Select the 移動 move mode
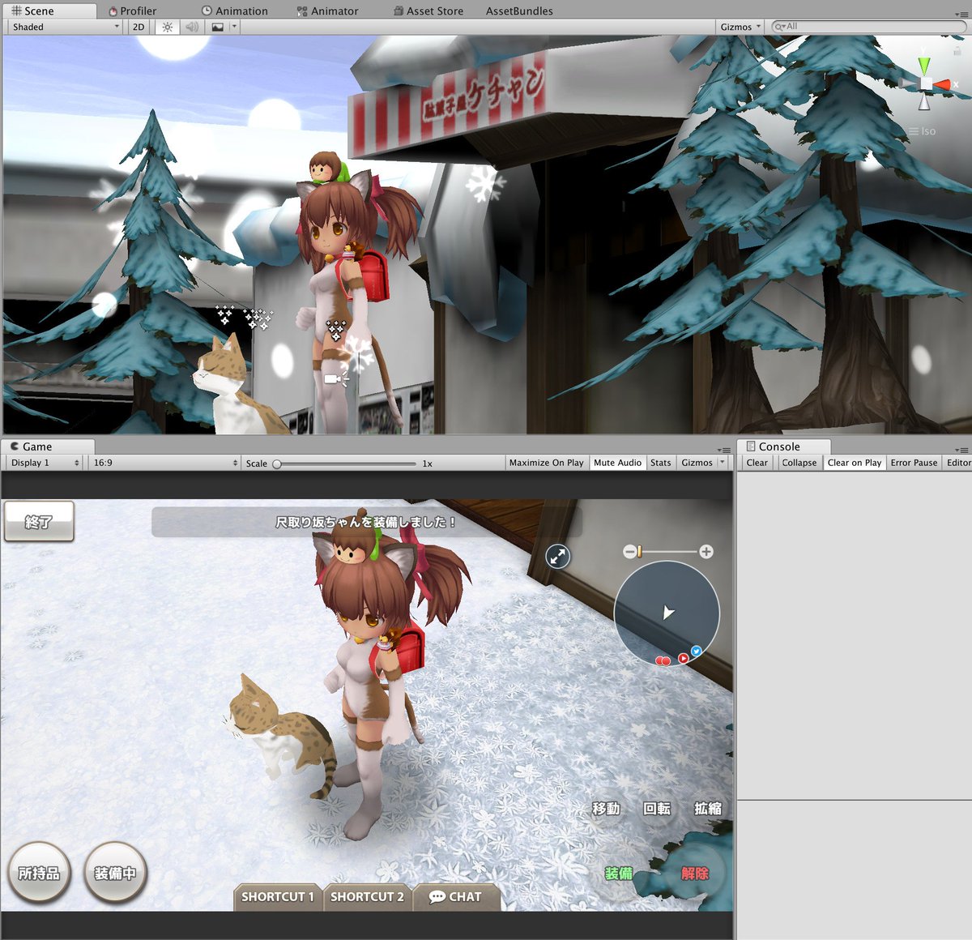 (x=606, y=809)
